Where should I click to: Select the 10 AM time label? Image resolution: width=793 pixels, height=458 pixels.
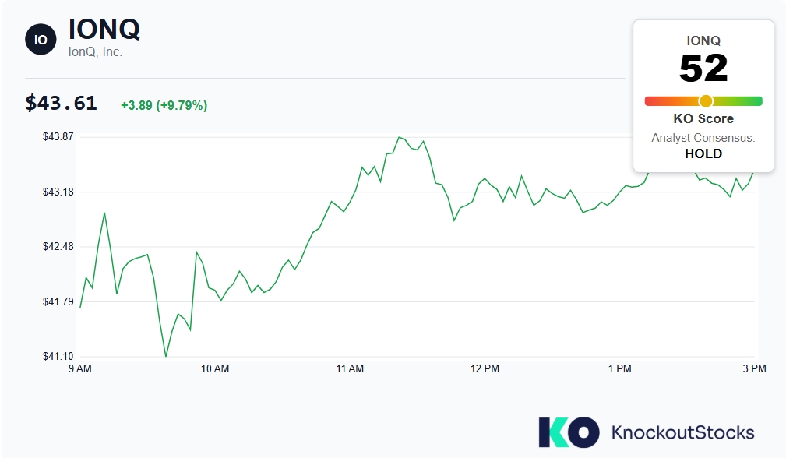[x=215, y=368]
